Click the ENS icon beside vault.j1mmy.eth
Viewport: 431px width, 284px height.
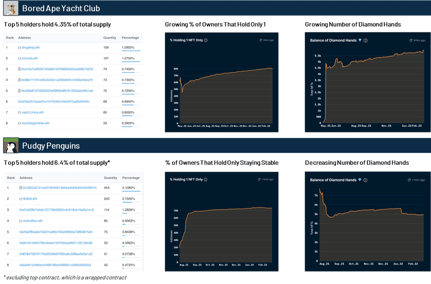point(19,113)
